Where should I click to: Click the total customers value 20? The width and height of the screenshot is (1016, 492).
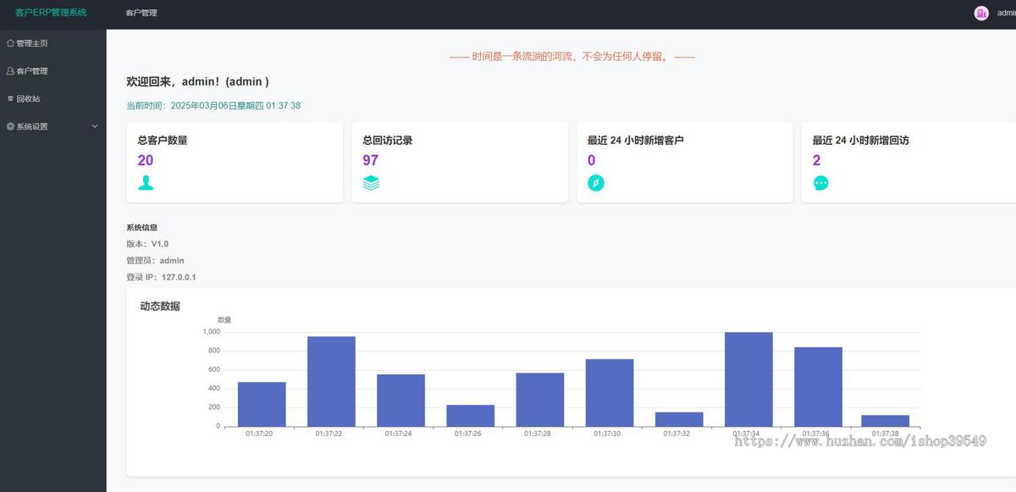point(146,160)
